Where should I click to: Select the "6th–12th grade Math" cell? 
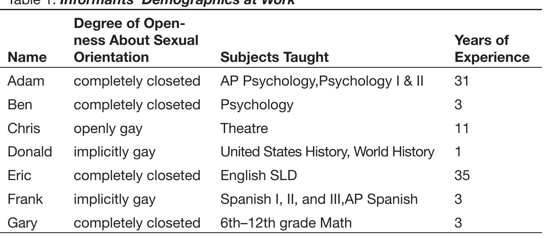(286, 222)
